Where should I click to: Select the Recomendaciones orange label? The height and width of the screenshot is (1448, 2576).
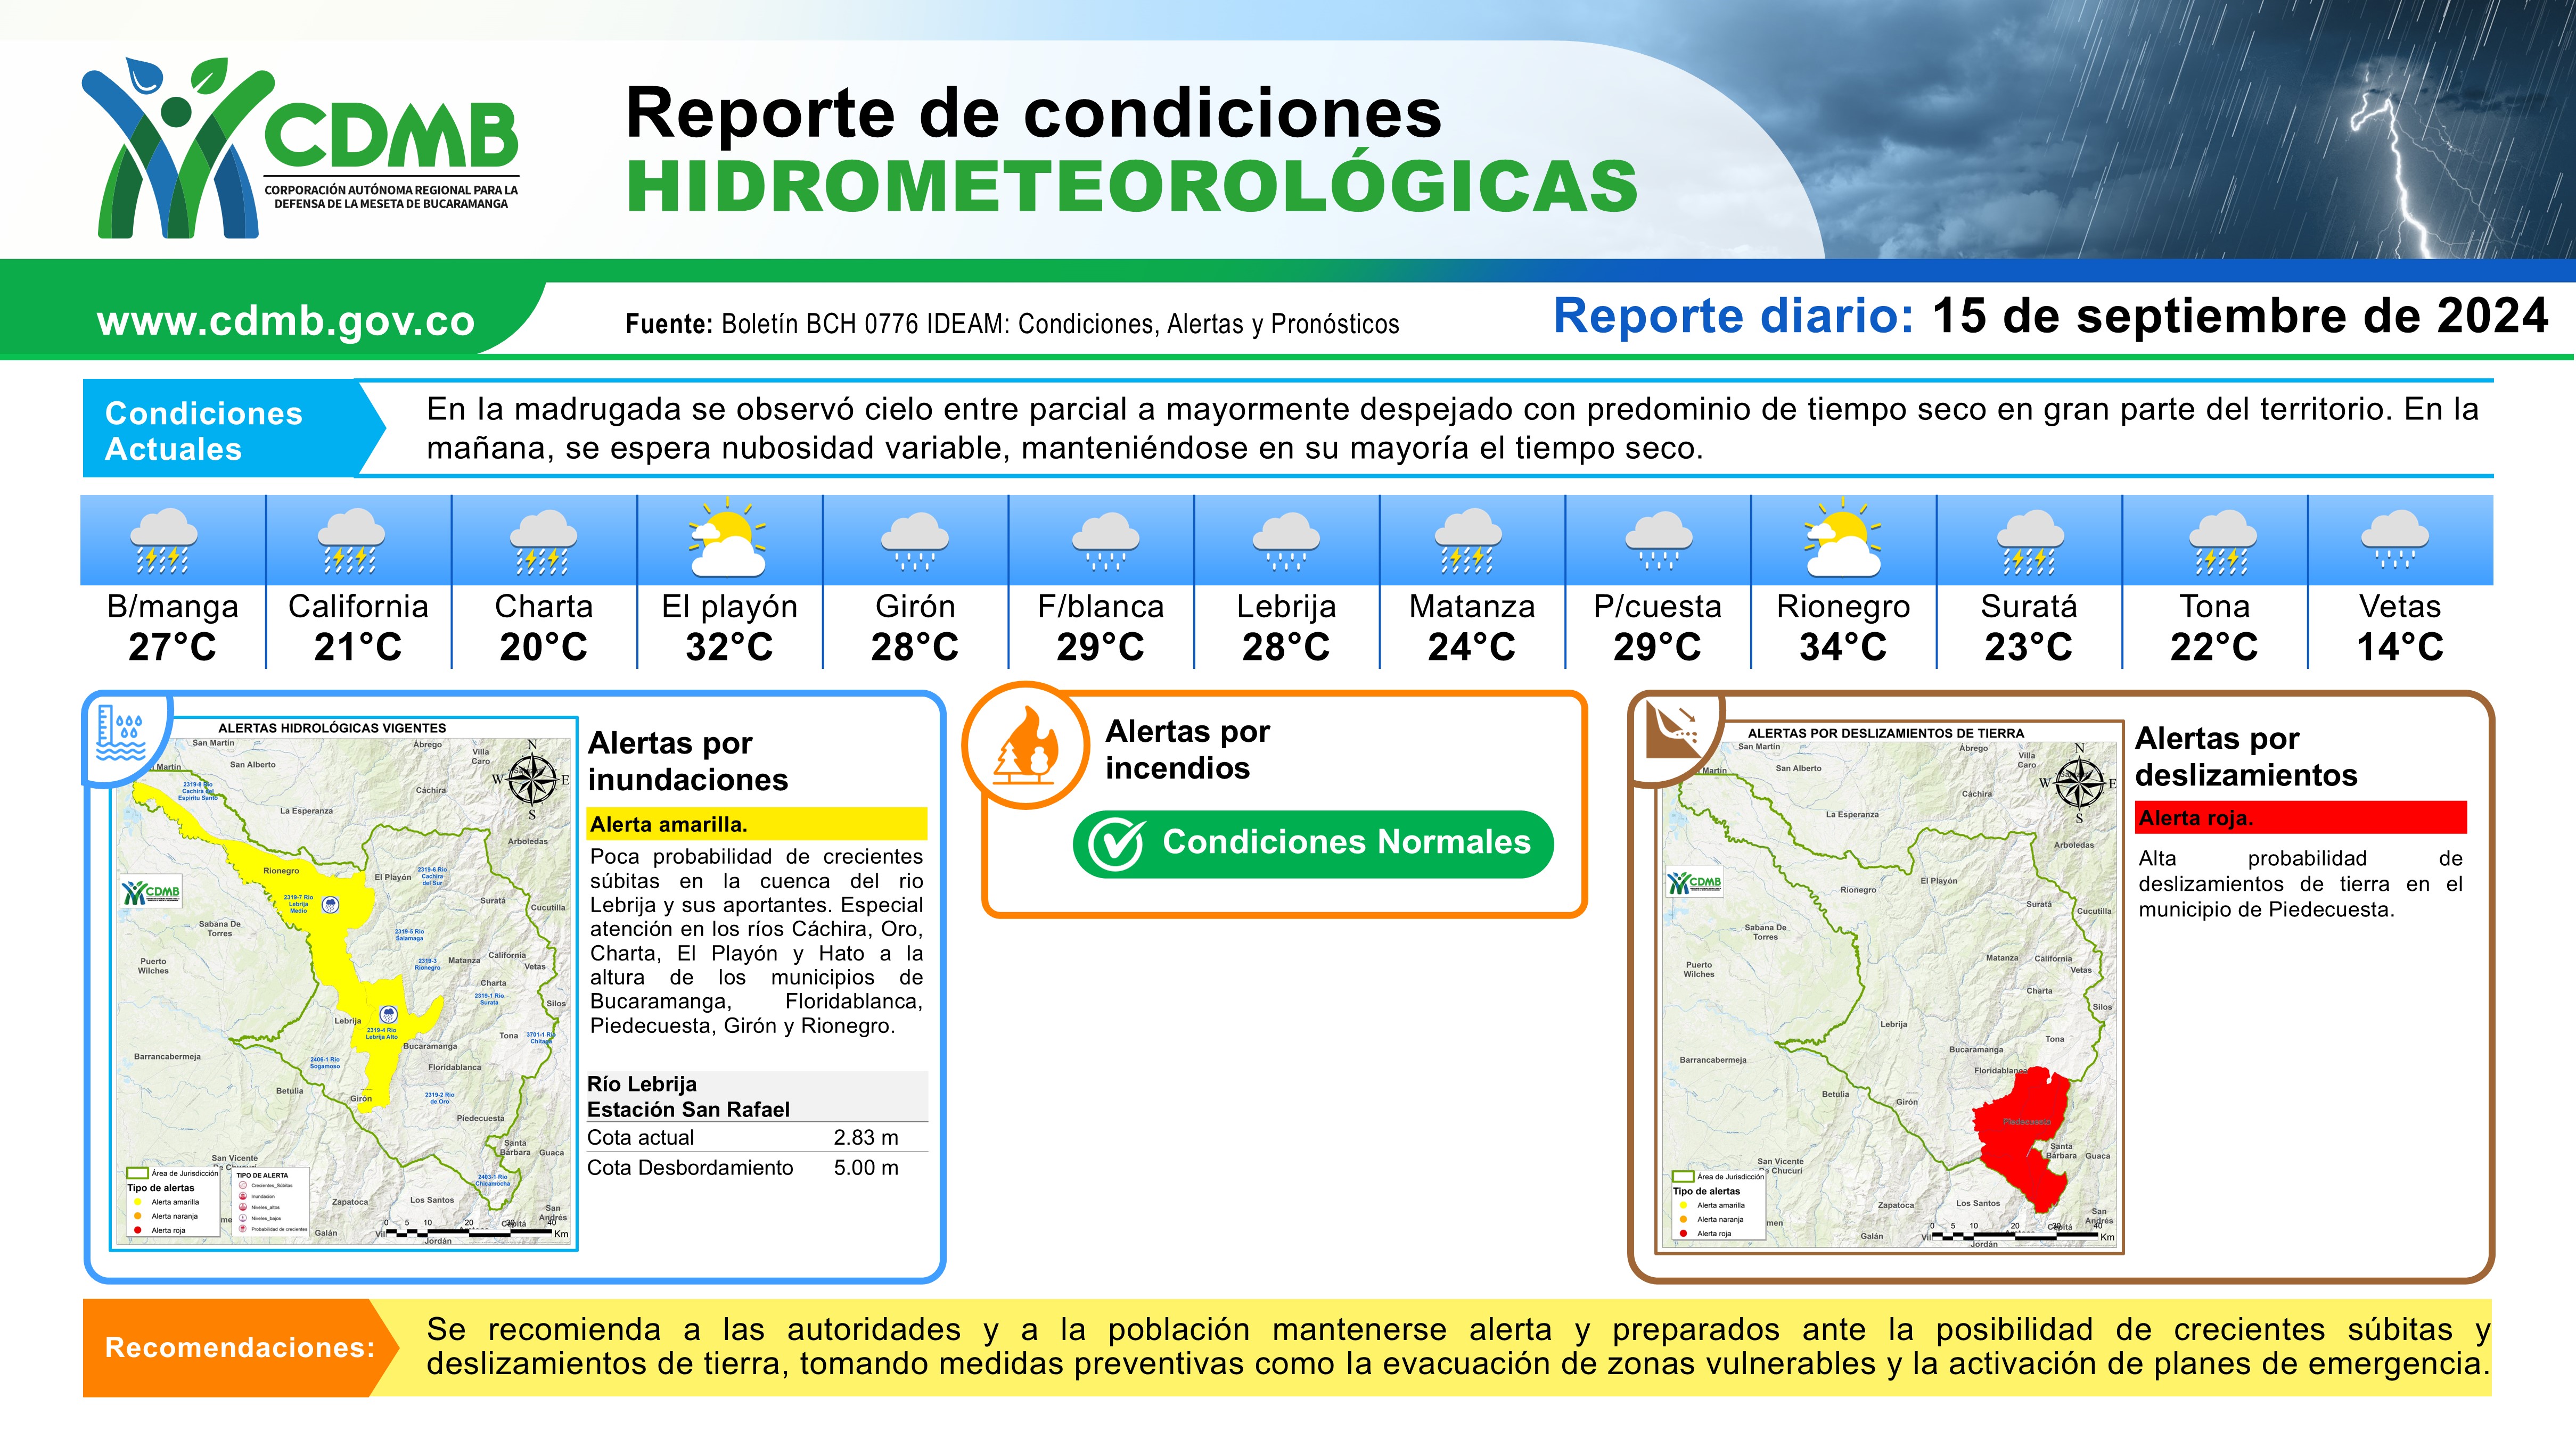click(x=238, y=1347)
